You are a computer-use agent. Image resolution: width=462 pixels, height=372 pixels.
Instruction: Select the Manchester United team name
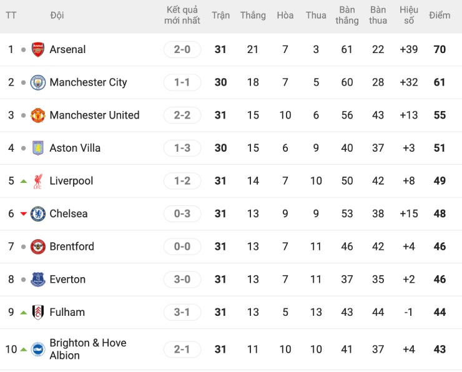pyautogui.click(x=94, y=115)
